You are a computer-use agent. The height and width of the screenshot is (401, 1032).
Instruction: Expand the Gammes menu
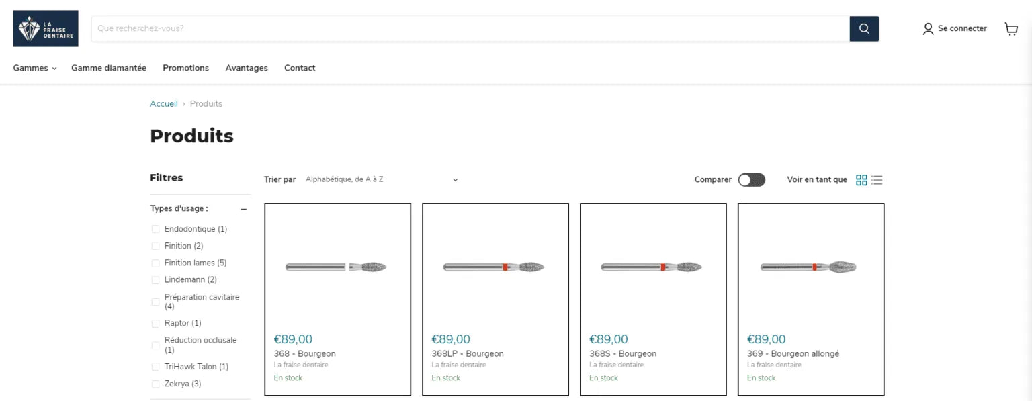click(x=34, y=68)
